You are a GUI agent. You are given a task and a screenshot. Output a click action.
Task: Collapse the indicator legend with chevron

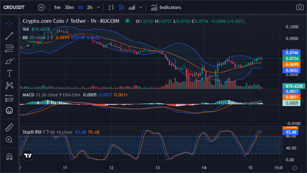[28, 46]
